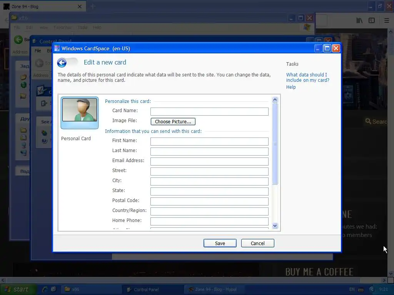
Task: Open Favorites menu in x86 window
Action: click(62, 27)
